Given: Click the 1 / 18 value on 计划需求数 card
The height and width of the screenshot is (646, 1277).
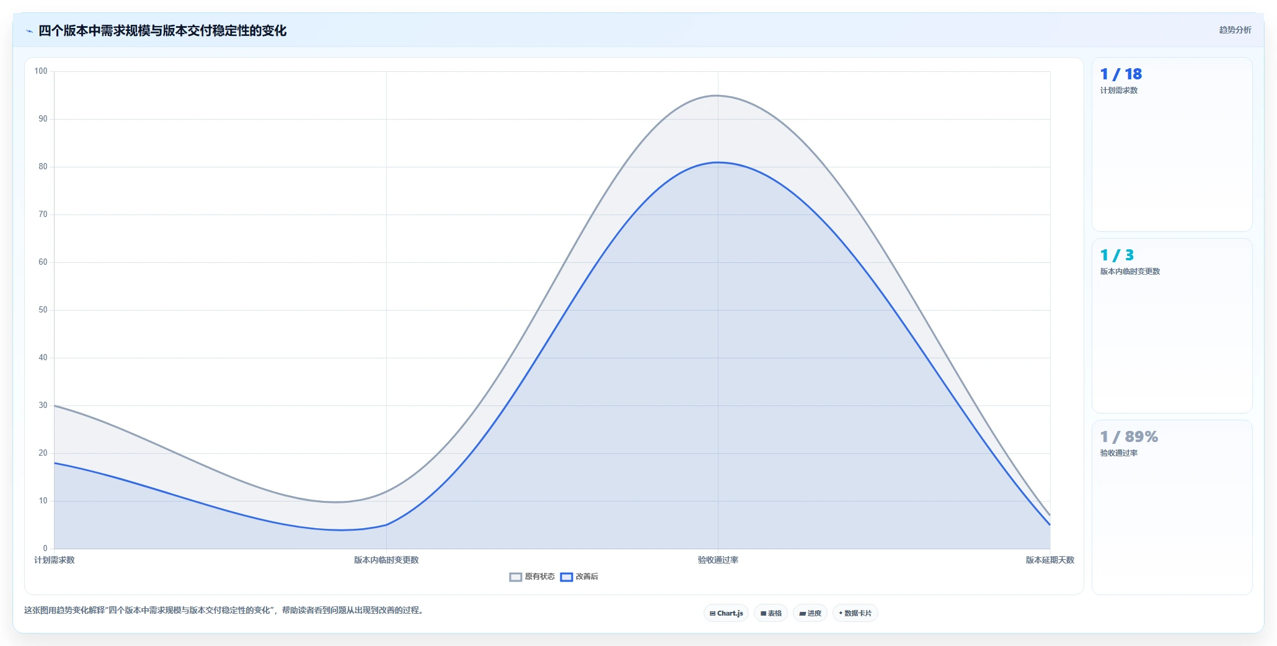Looking at the screenshot, I should click(1121, 74).
